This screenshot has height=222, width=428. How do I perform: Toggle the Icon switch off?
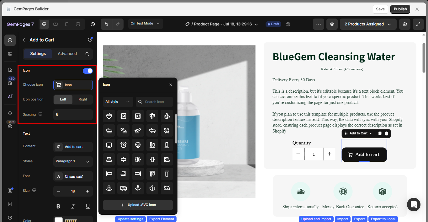[x=88, y=71]
